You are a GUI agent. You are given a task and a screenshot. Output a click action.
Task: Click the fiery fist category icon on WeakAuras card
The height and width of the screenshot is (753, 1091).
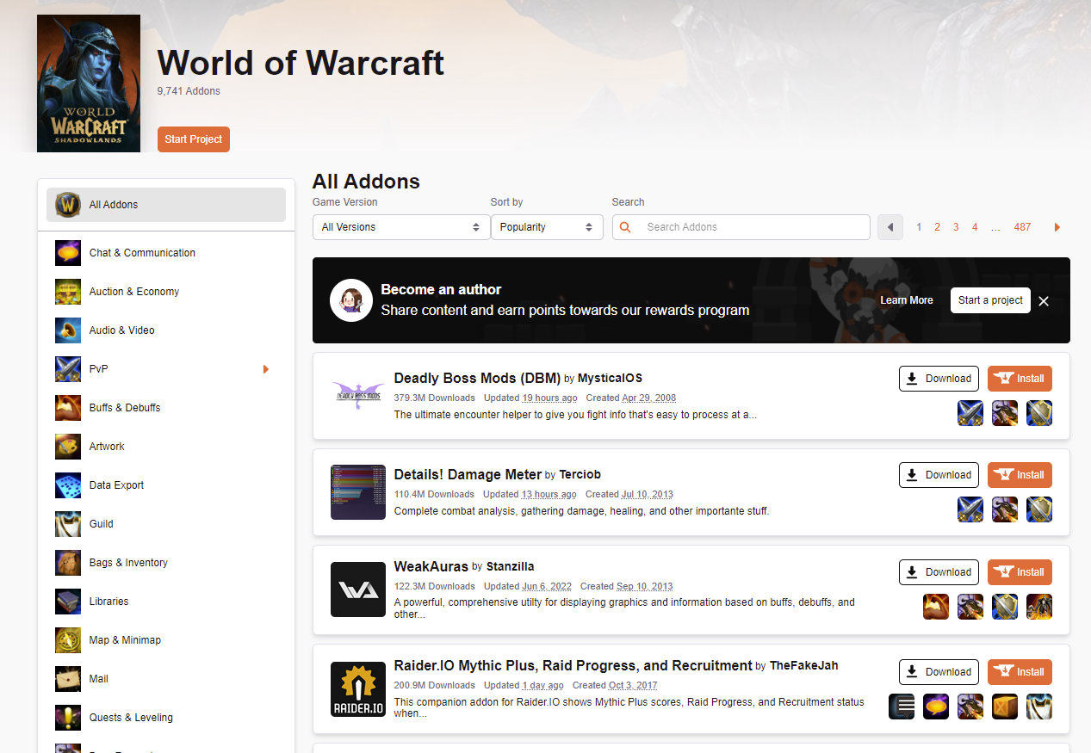[x=936, y=607]
